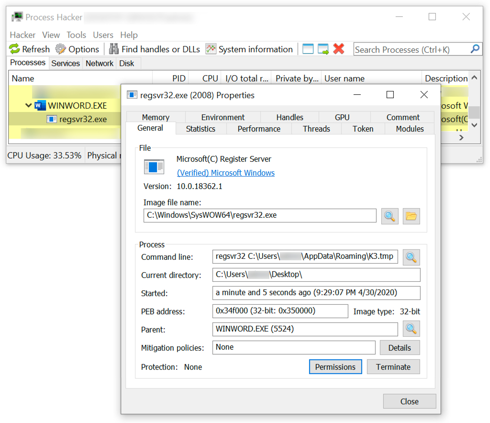This screenshot has height=423, width=490.
Task: Open the Users menu
Action: pos(103,34)
